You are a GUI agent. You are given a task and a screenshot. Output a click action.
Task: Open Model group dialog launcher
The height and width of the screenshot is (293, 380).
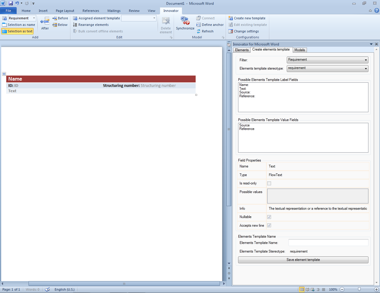coord(223,37)
